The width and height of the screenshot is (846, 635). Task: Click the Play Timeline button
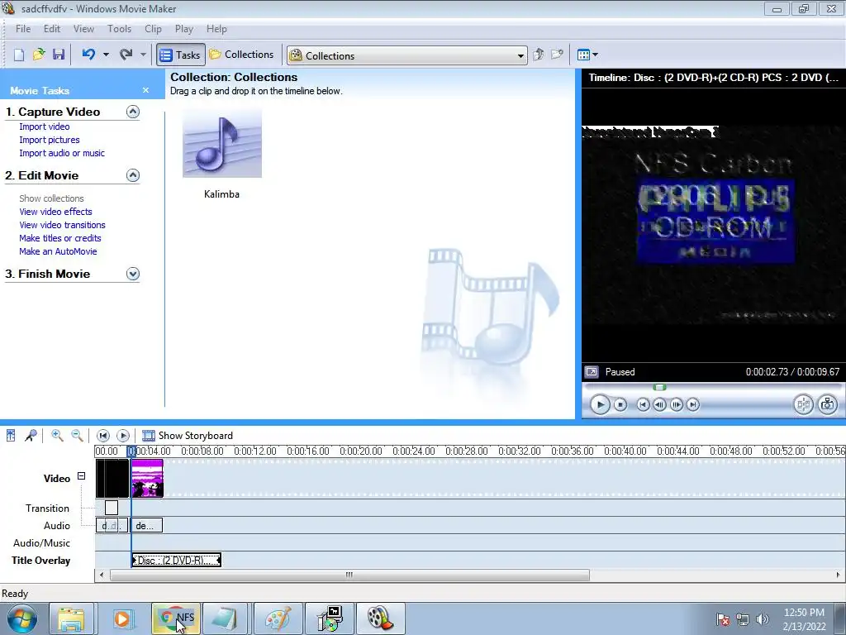tap(123, 435)
